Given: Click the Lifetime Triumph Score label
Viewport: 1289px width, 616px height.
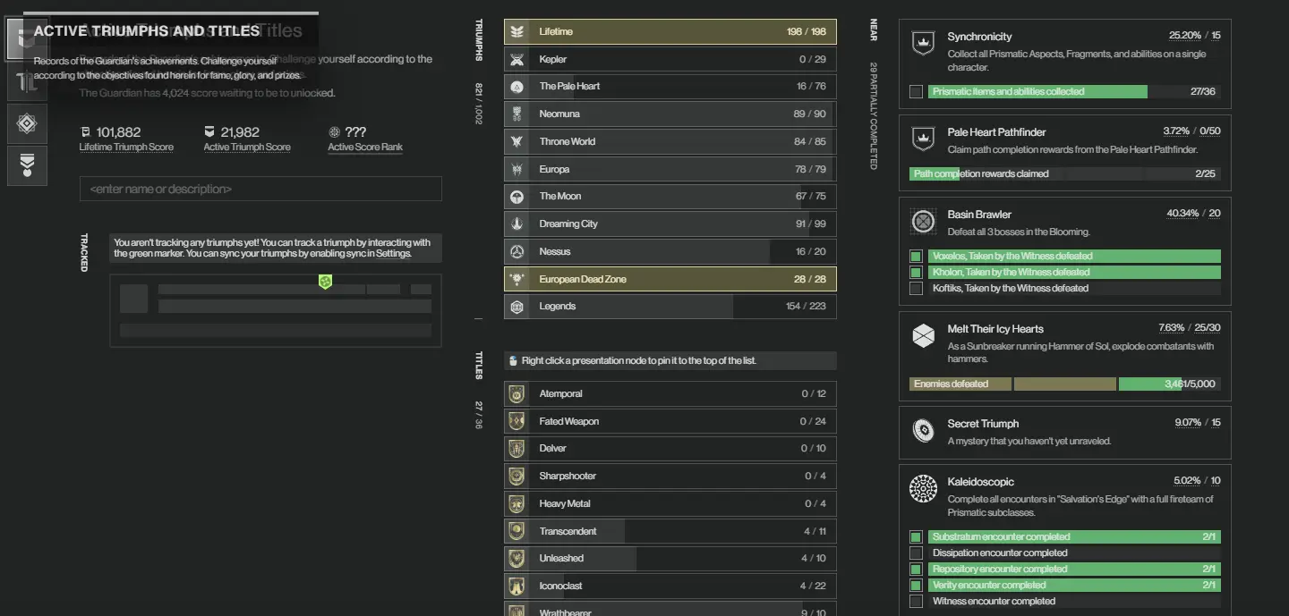Looking at the screenshot, I should [126, 148].
